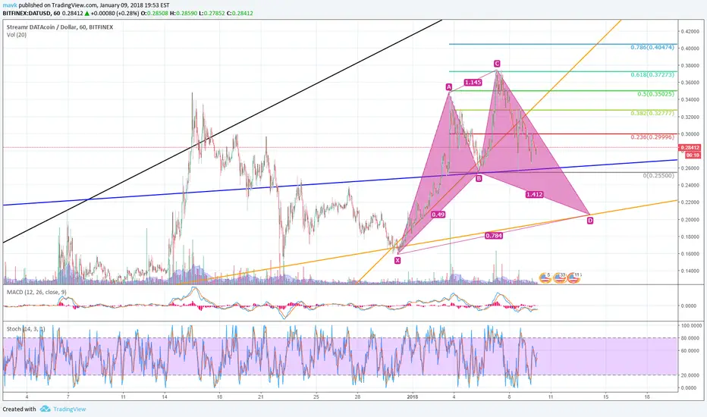Click date label 15 on the time axis
The height and width of the screenshot is (417, 707).
605,397
